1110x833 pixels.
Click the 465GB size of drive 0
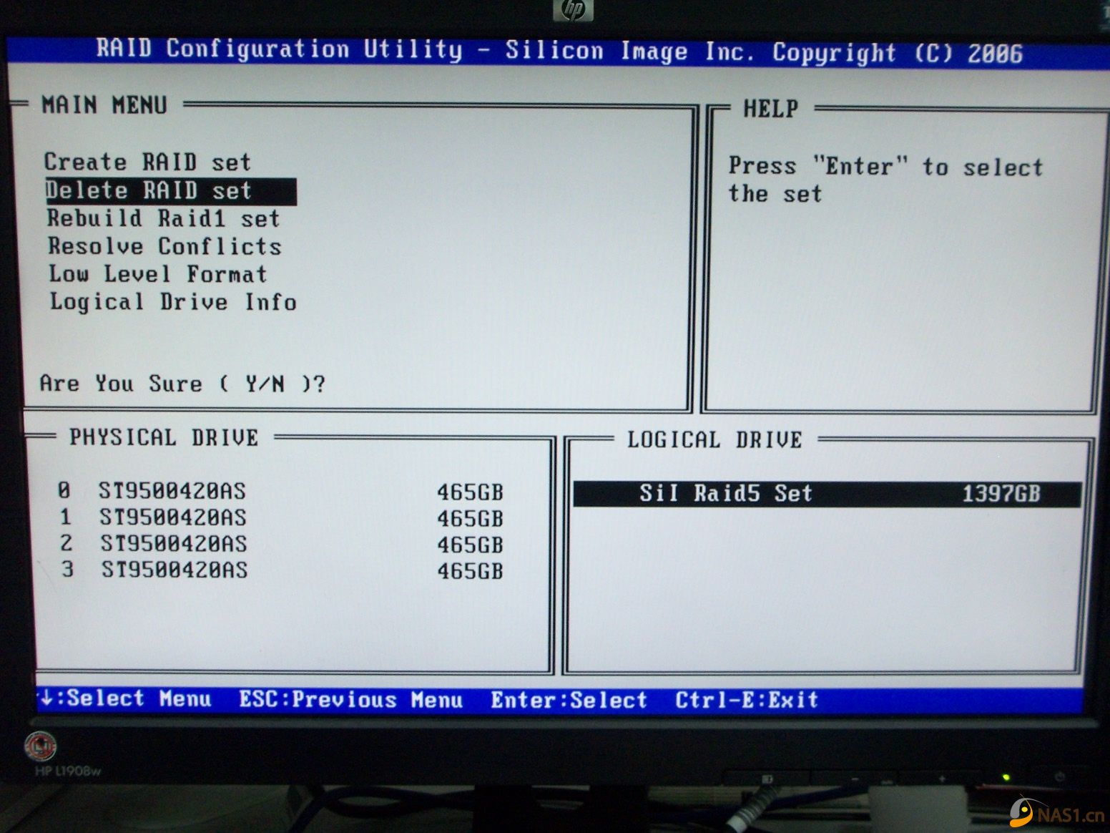470,492
